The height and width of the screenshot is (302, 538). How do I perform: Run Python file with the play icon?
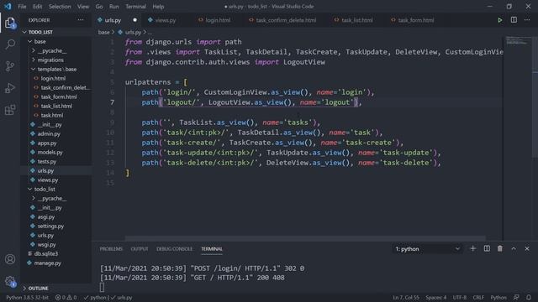point(500,20)
